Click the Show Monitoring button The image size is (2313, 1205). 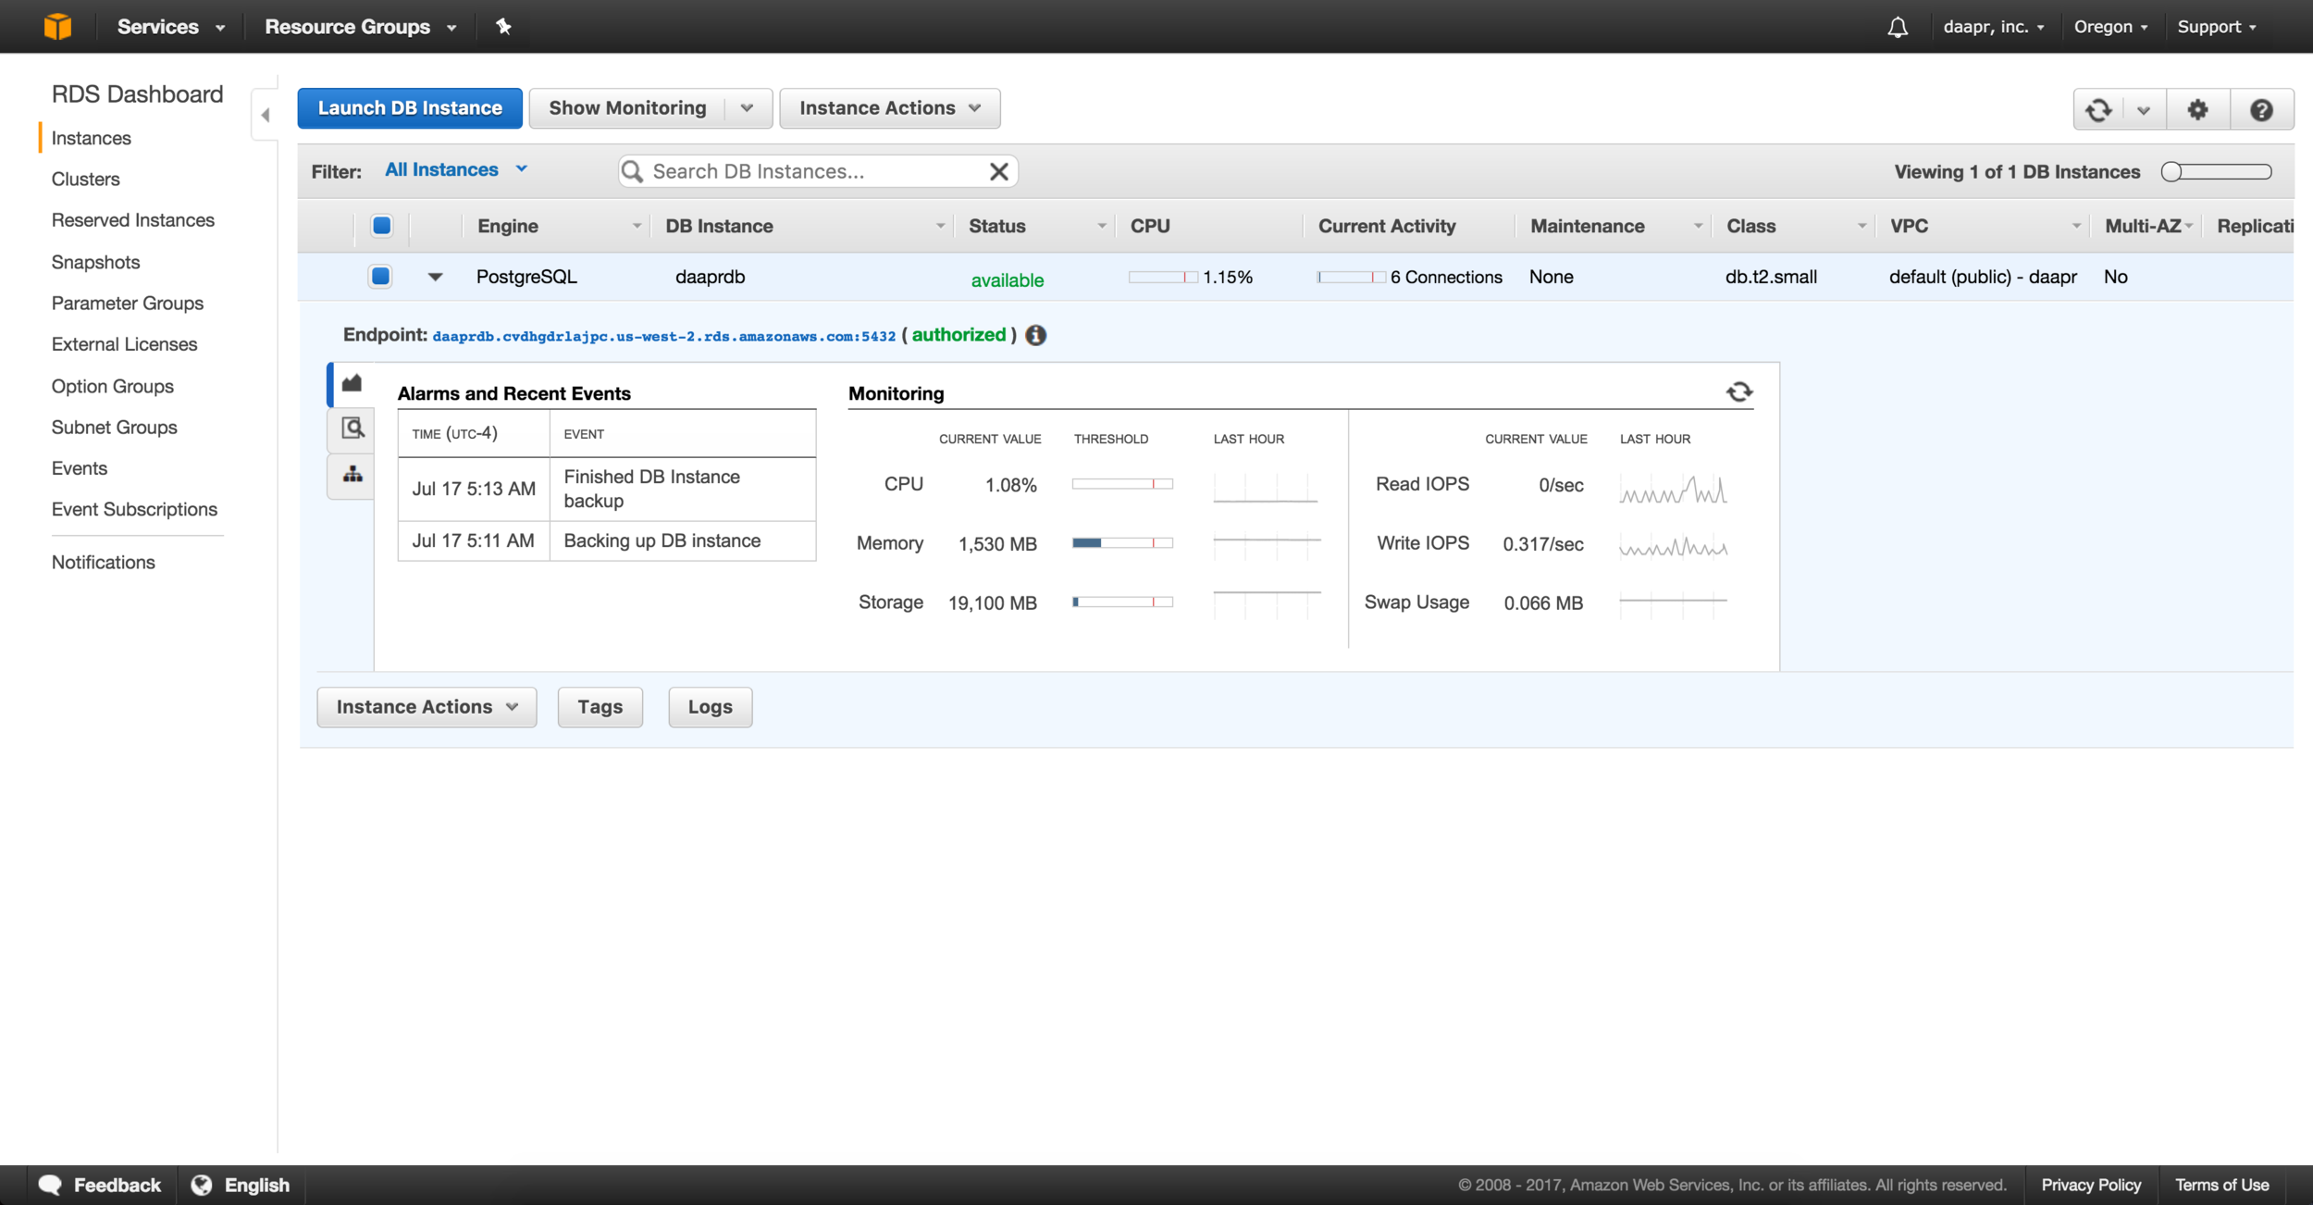(628, 108)
